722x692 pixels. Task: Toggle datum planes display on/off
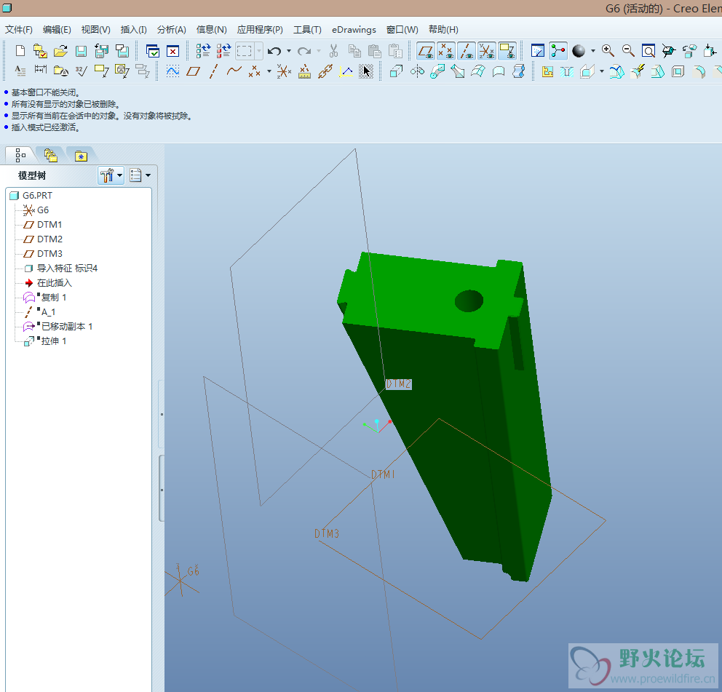[425, 51]
